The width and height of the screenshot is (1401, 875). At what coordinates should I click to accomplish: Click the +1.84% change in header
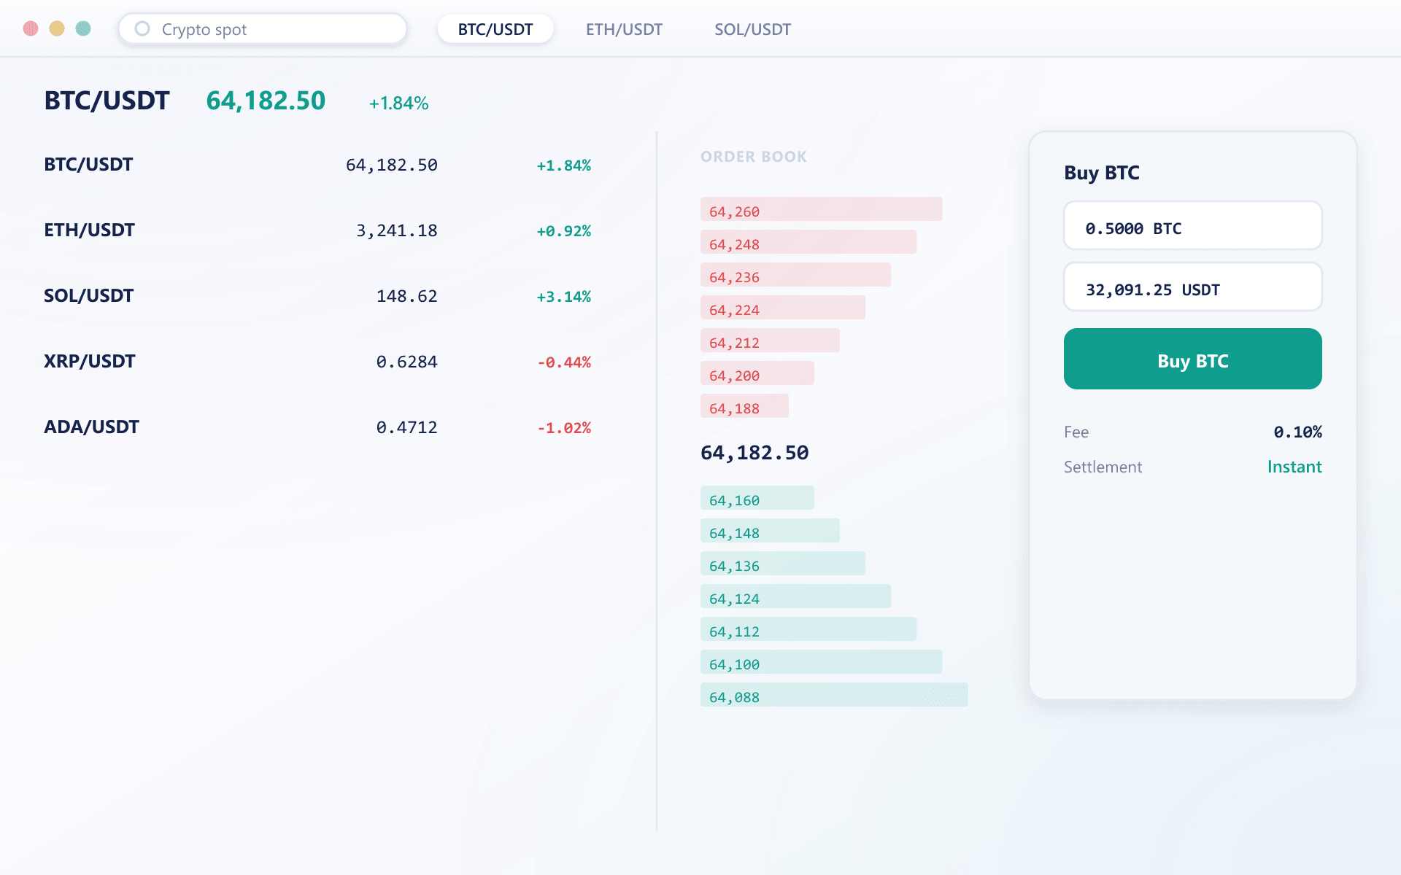(x=398, y=104)
